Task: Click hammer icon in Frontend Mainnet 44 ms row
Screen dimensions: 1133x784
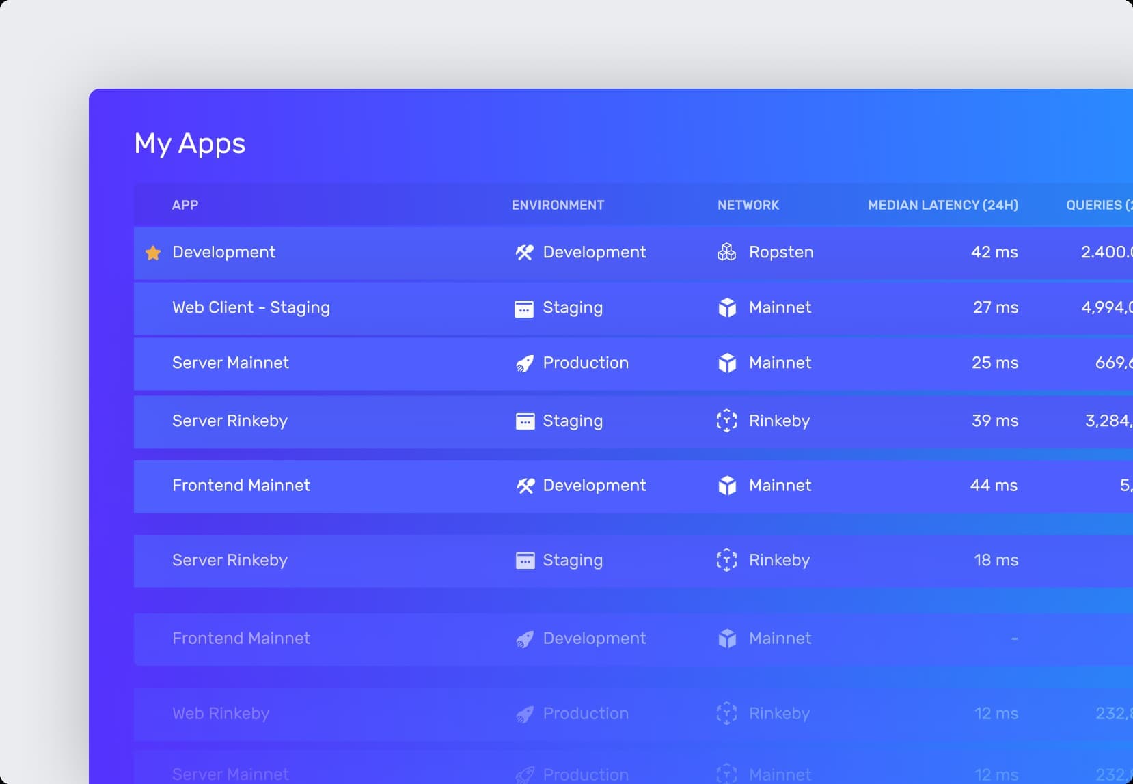Action: (x=525, y=486)
